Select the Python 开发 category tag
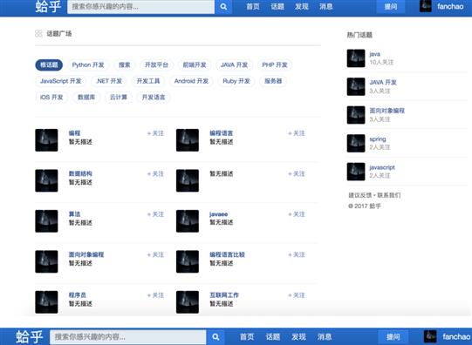The image size is (472, 345). coord(88,65)
